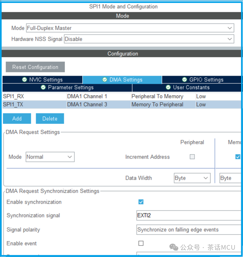Toggle the Peripheral increment address checkbox
The width and height of the screenshot is (243, 257).
click(x=192, y=157)
